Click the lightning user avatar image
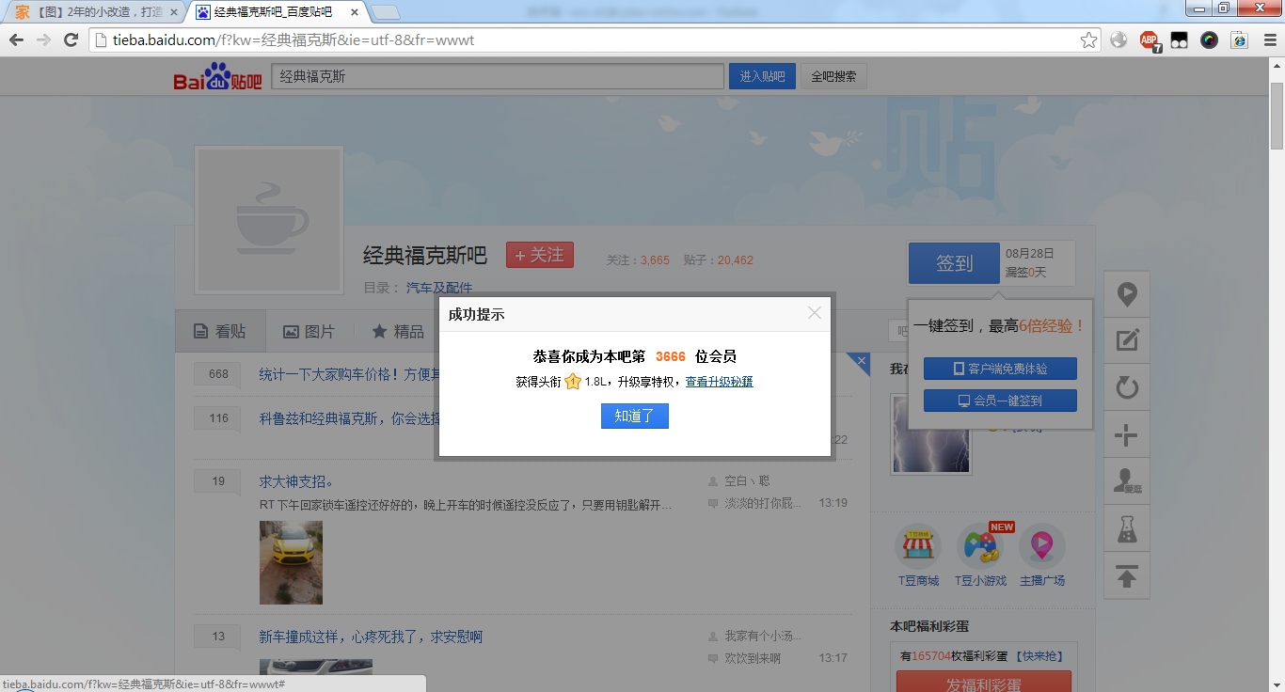Viewport: 1285px width, 692px height. [930, 433]
